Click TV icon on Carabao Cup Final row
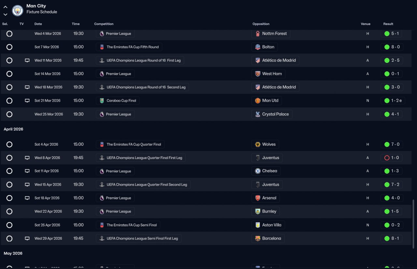The height and width of the screenshot is (269, 417). coord(27,101)
